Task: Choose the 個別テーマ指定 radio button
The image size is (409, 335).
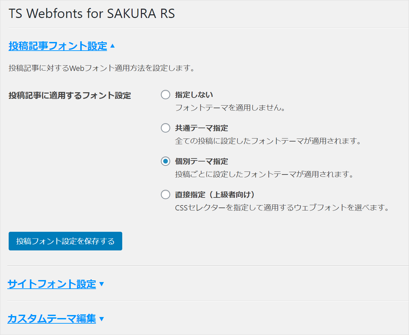Action: pos(166,162)
